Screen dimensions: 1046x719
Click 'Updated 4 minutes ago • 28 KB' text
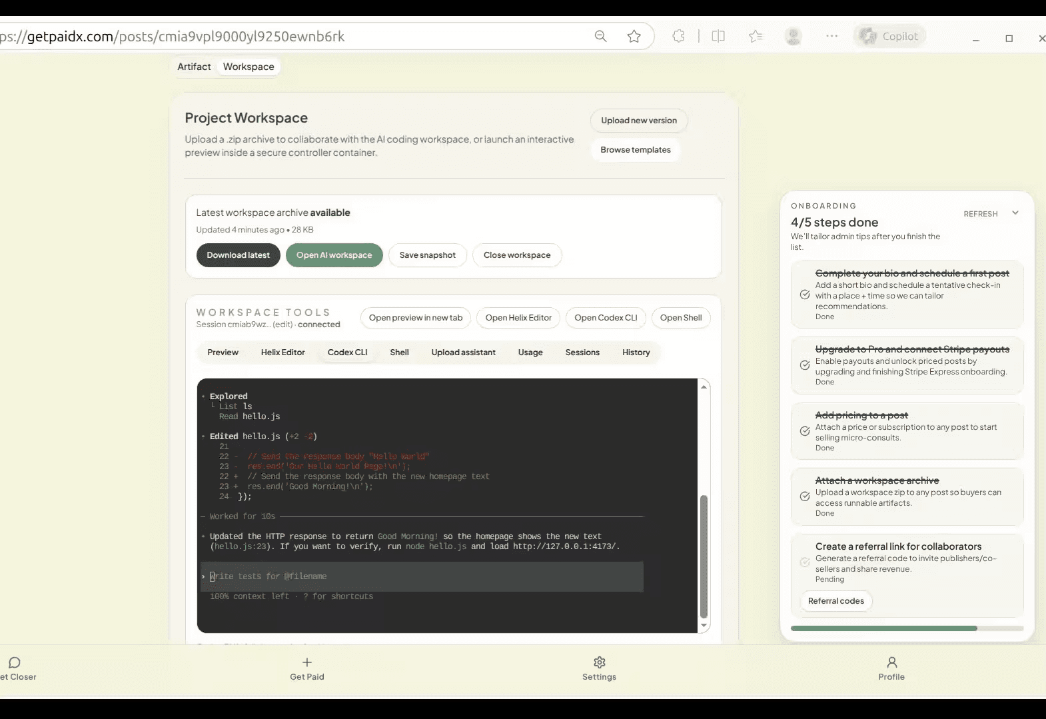coord(255,230)
